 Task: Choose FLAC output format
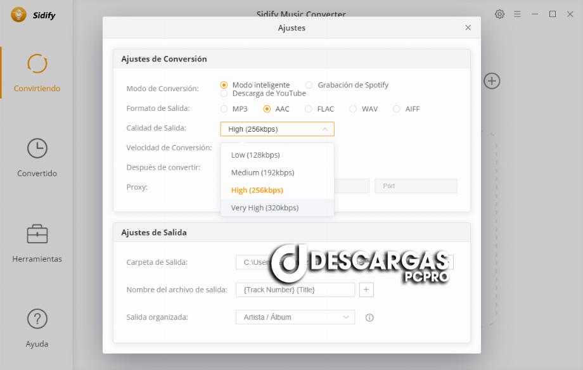[x=308, y=109]
